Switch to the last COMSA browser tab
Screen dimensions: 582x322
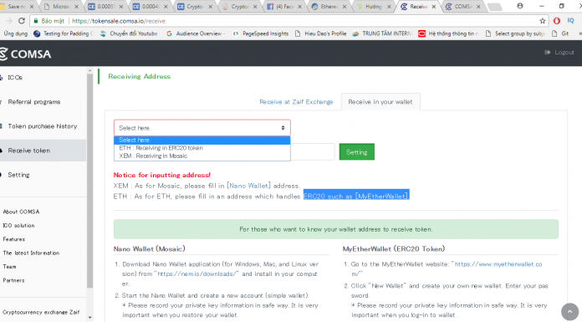(463, 7)
